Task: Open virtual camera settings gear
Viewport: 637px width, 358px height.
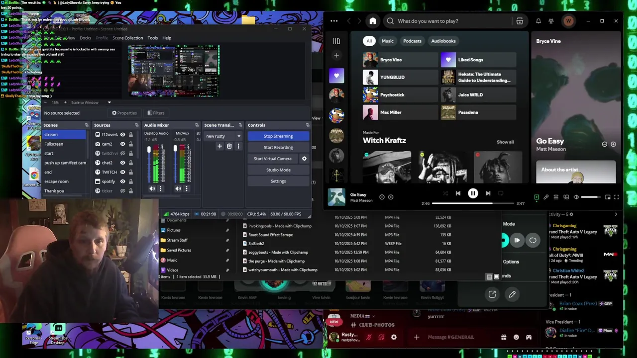Action: click(x=304, y=159)
